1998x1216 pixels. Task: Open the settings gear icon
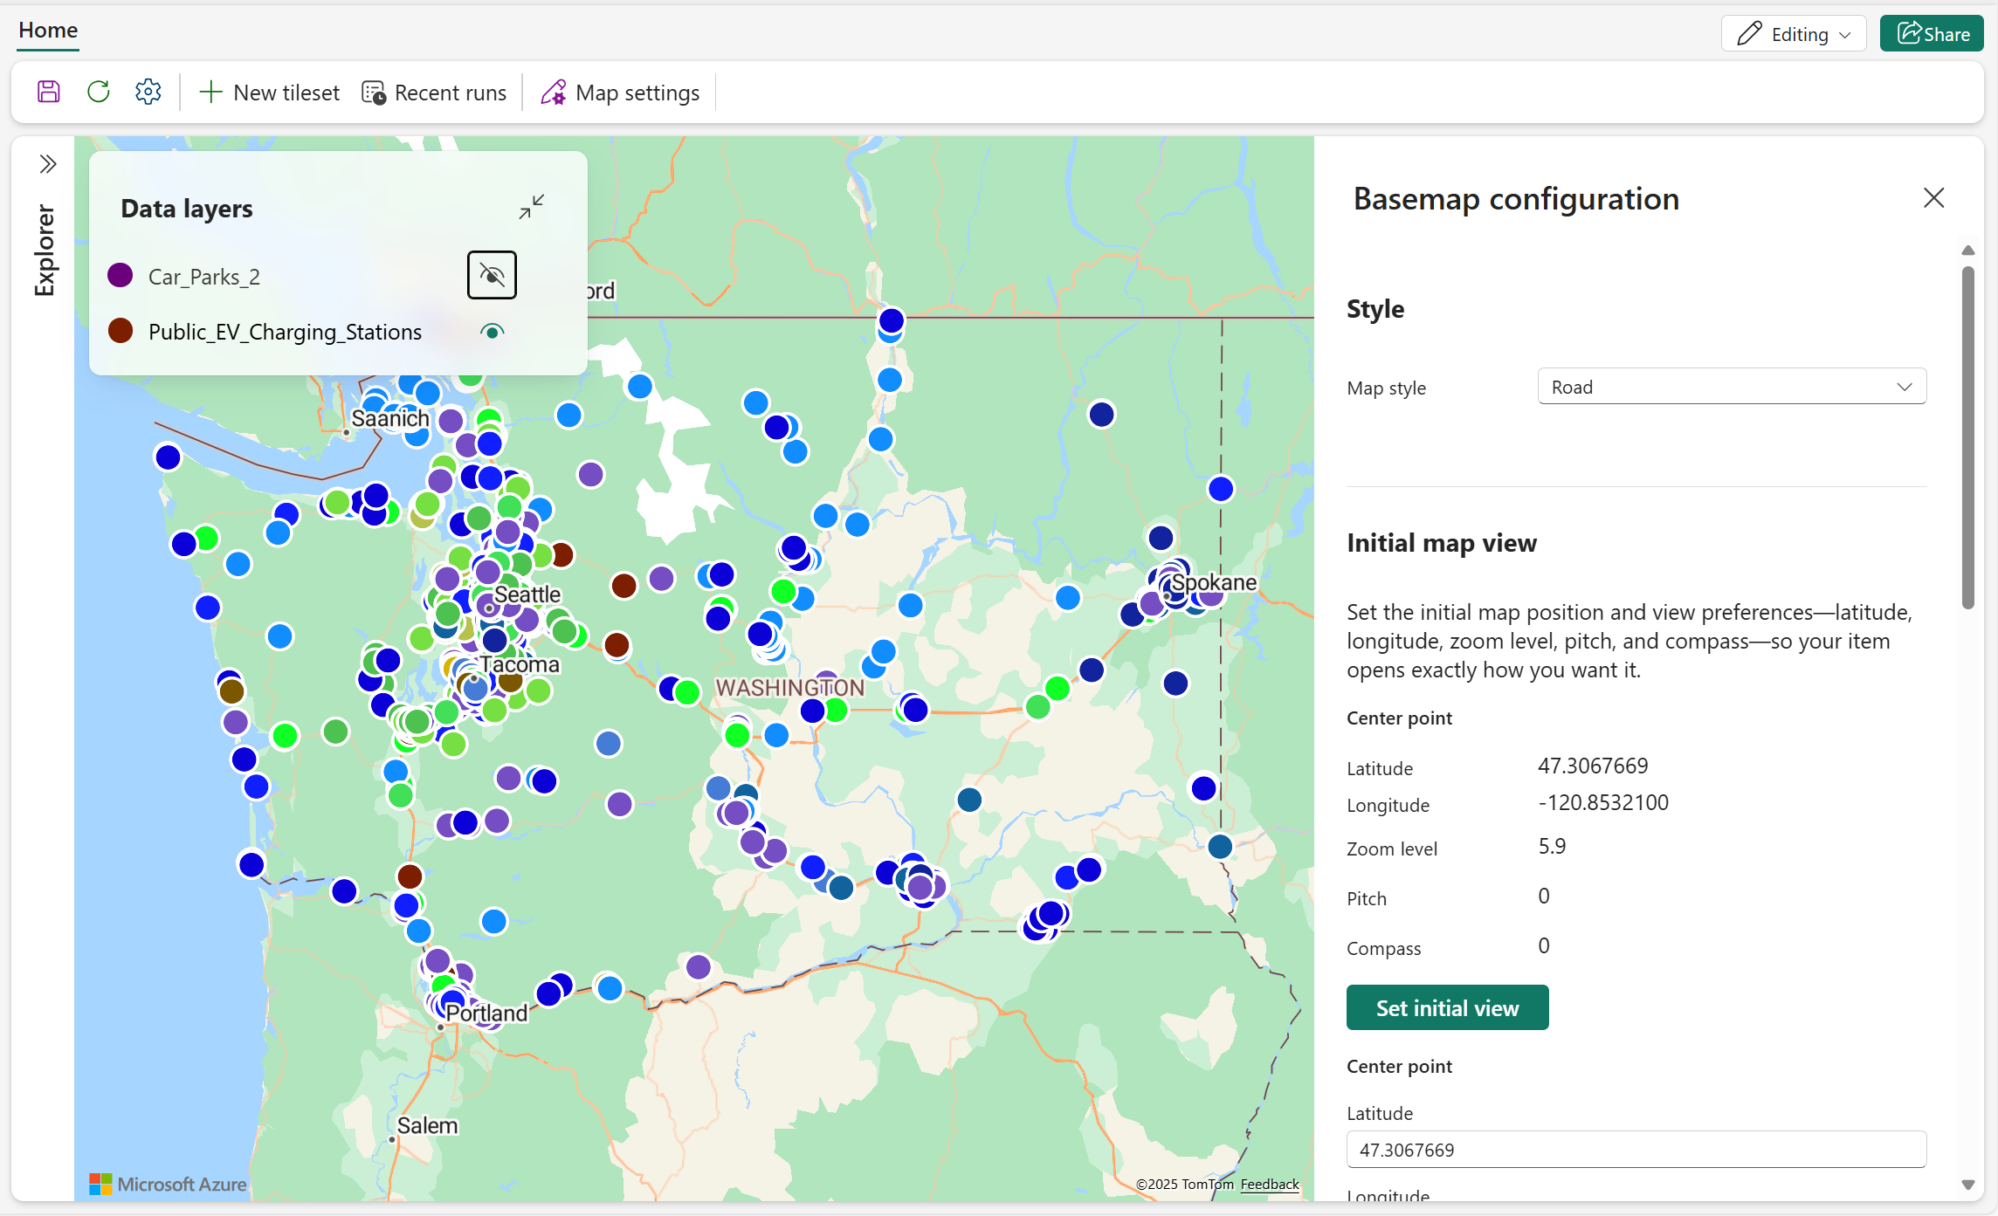tap(148, 92)
